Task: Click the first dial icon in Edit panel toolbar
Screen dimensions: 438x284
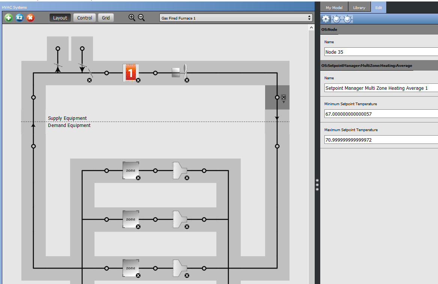Action: 337,19
